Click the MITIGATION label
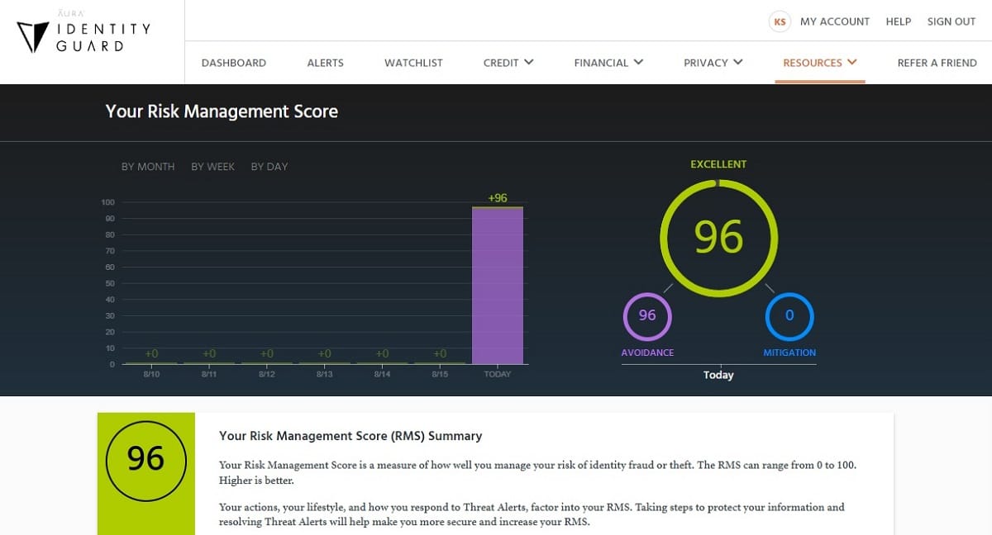 [x=789, y=353]
